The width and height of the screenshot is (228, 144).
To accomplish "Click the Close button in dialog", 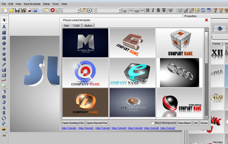I will (204, 123).
